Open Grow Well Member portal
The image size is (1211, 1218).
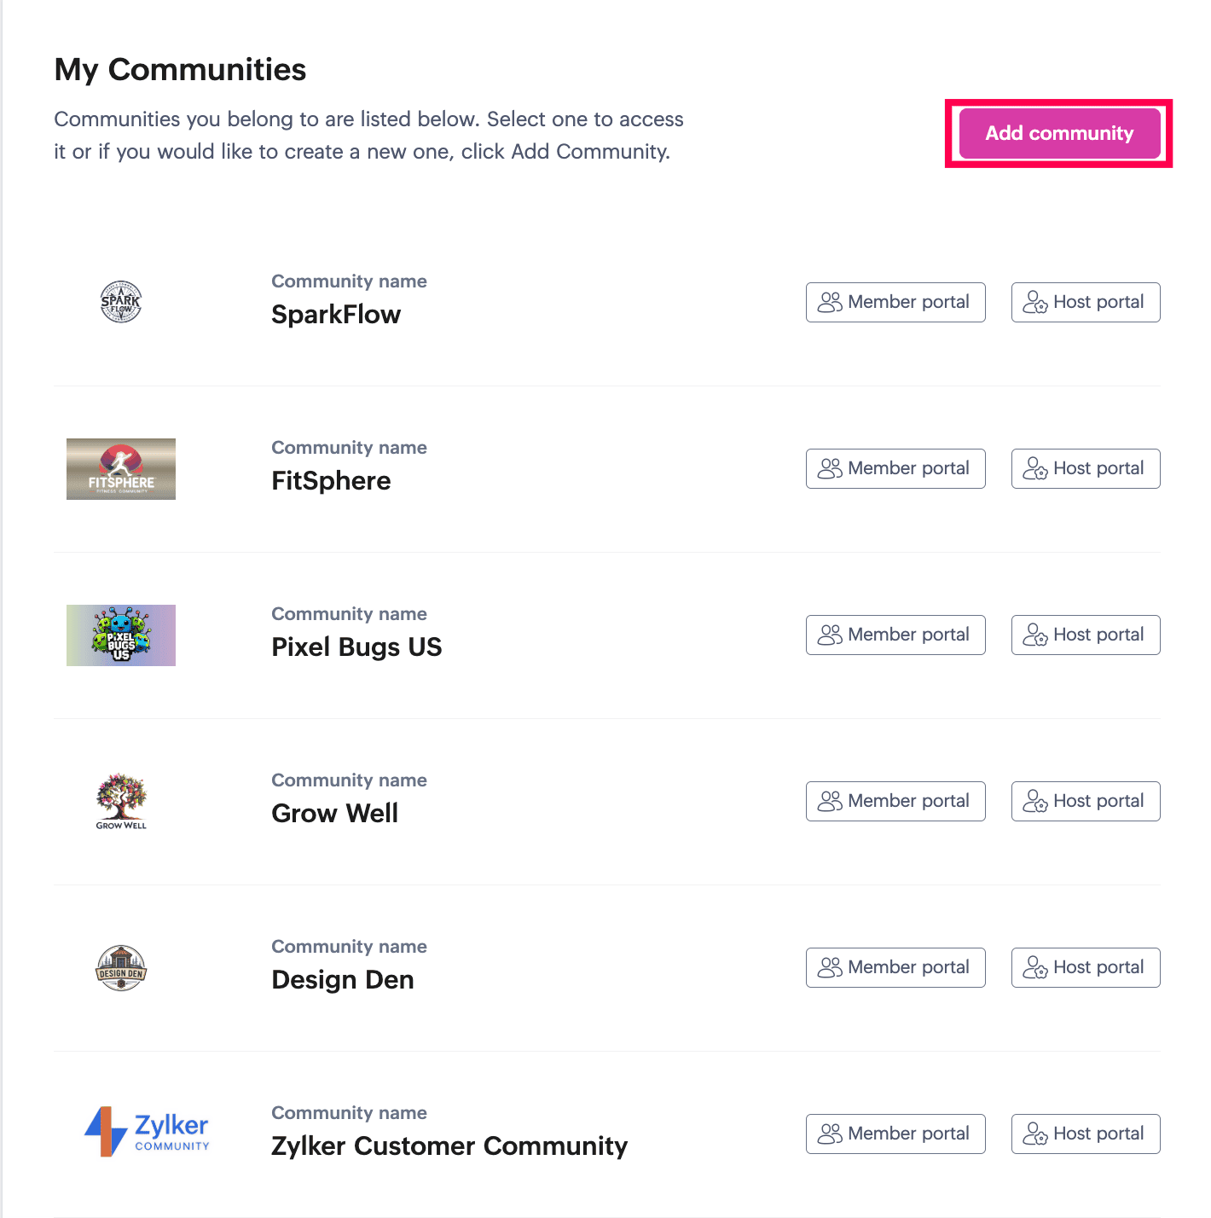[895, 801]
